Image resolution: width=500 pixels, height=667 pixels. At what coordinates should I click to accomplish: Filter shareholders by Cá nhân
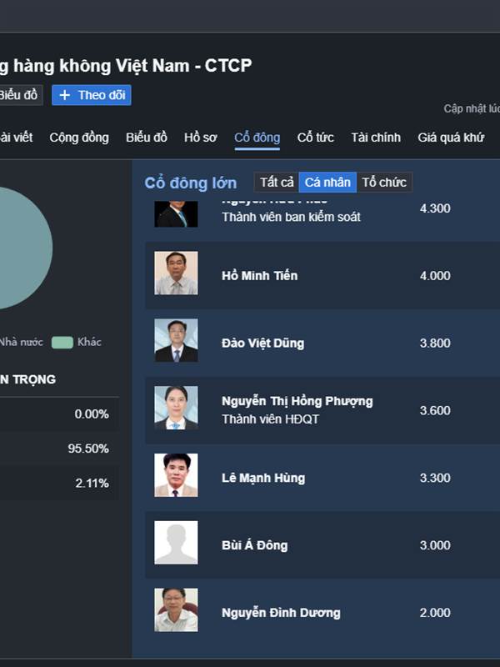click(327, 183)
